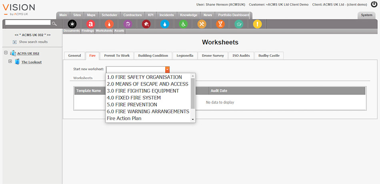Switch to the Documents sub-tab

(x=72, y=31)
